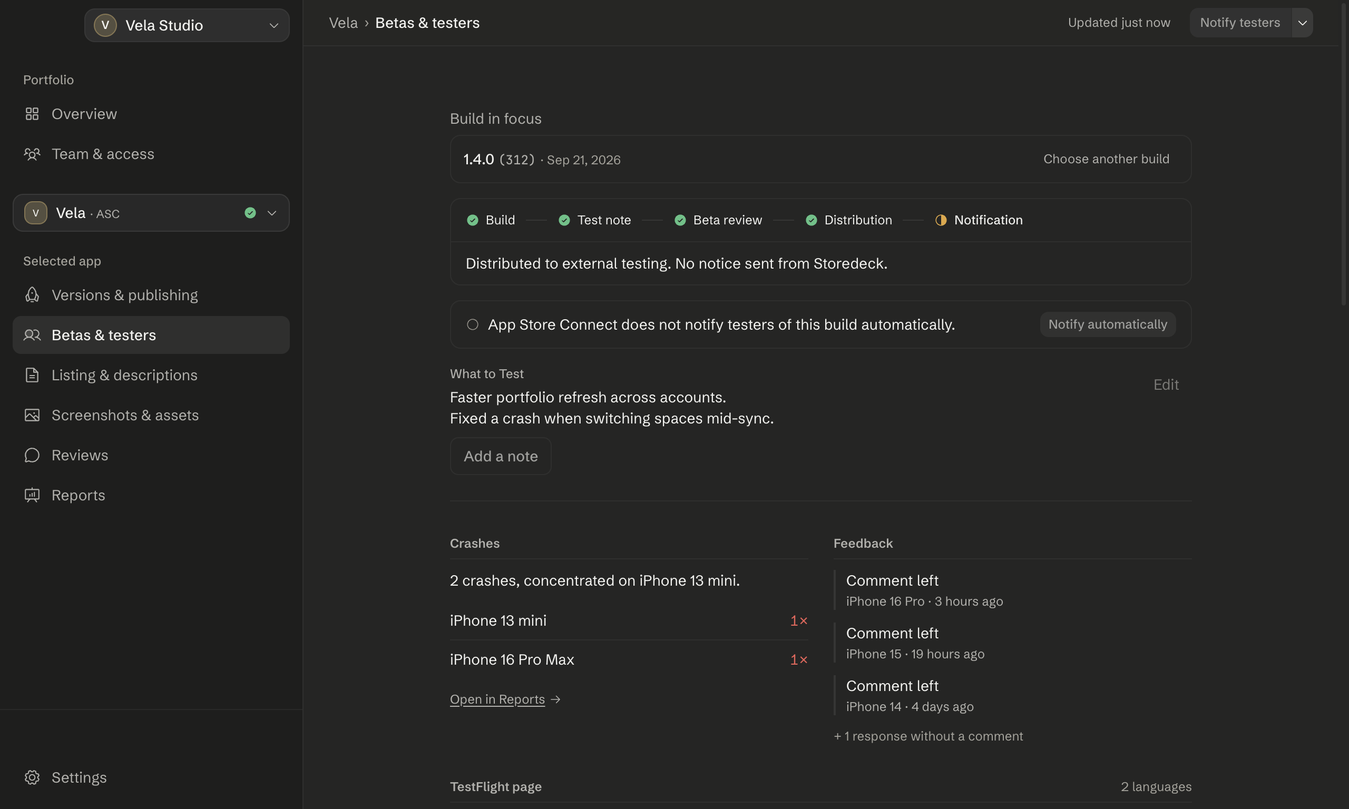This screenshot has height=809, width=1349.
Task: Select the Test note step
Action: coord(594,220)
